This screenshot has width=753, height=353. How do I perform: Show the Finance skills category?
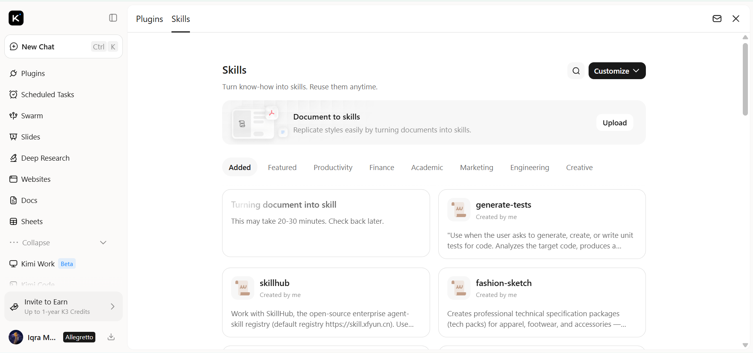pos(382,167)
